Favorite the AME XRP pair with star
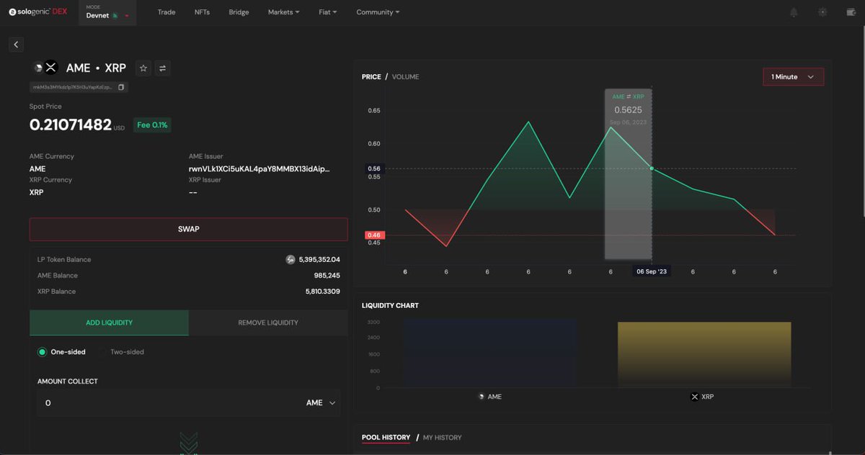The height and width of the screenshot is (455, 865). tap(143, 68)
